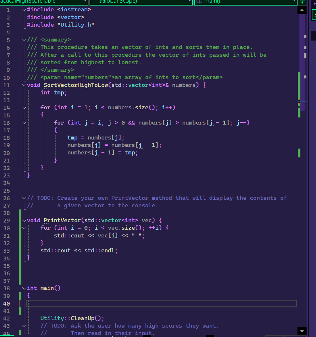This screenshot has width=316, height=337.
Task: Click the yellow change marker beside line 40
Action: point(20,303)
